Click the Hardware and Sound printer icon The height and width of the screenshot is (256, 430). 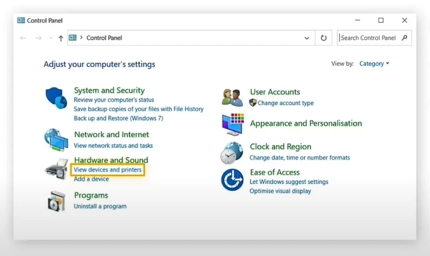(x=56, y=169)
